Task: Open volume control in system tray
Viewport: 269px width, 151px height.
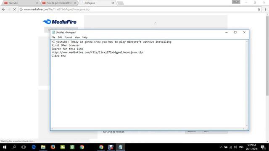Action: point(235,147)
